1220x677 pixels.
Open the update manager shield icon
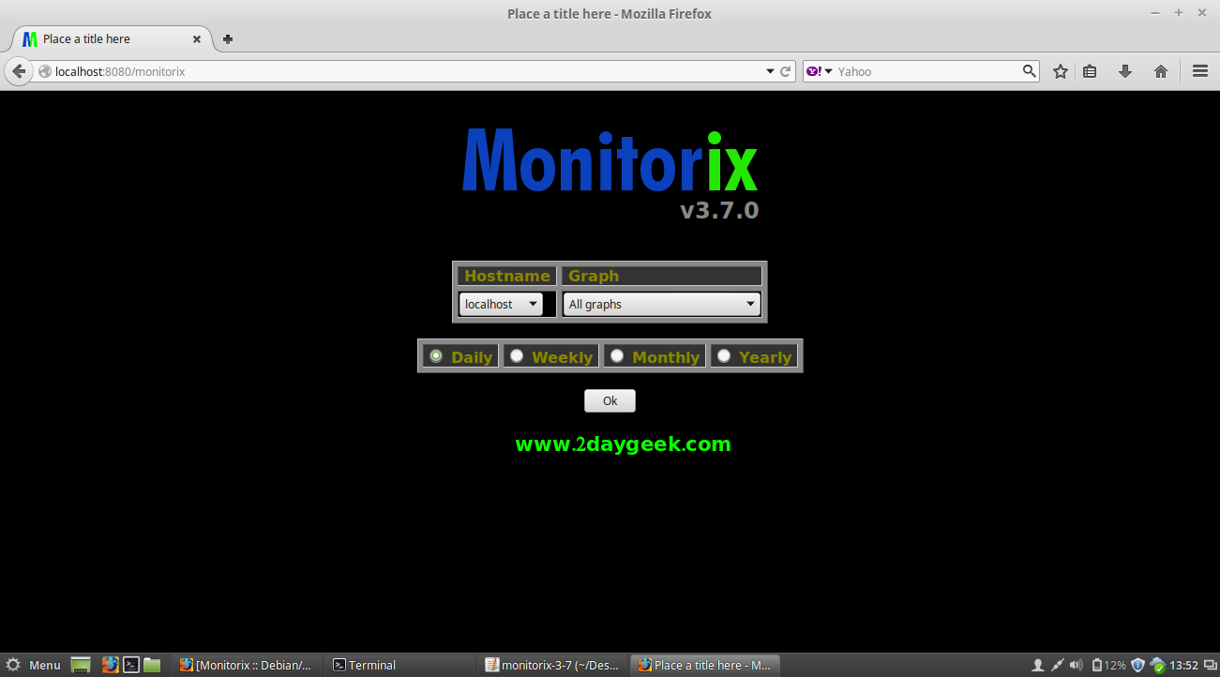pyautogui.click(x=1137, y=665)
